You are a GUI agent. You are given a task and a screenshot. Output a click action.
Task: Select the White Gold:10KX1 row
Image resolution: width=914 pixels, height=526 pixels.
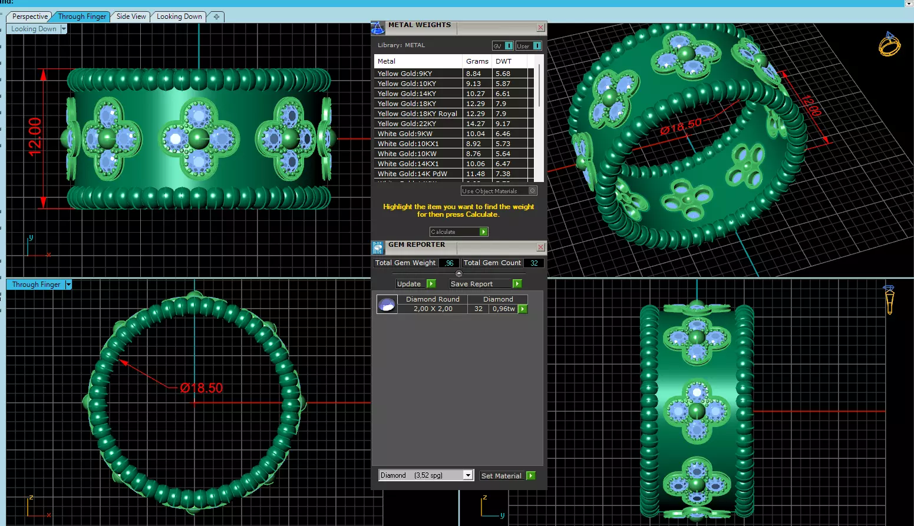(x=454, y=144)
